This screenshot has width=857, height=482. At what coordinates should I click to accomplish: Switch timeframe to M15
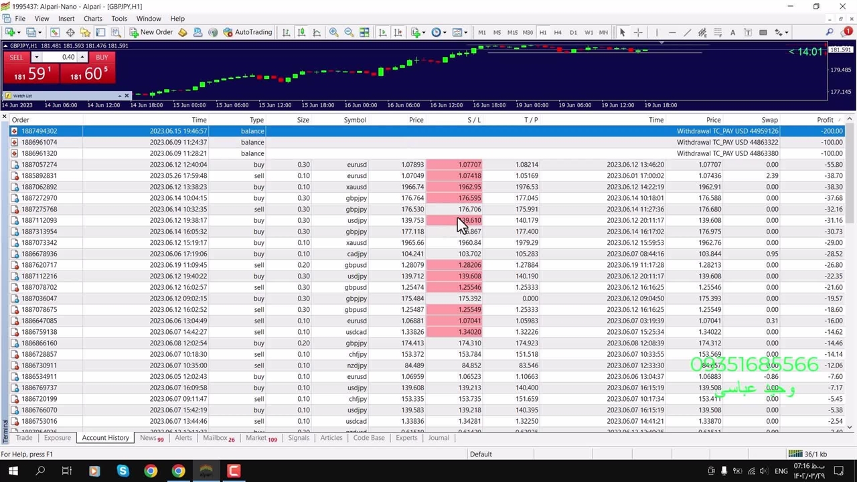click(x=512, y=32)
